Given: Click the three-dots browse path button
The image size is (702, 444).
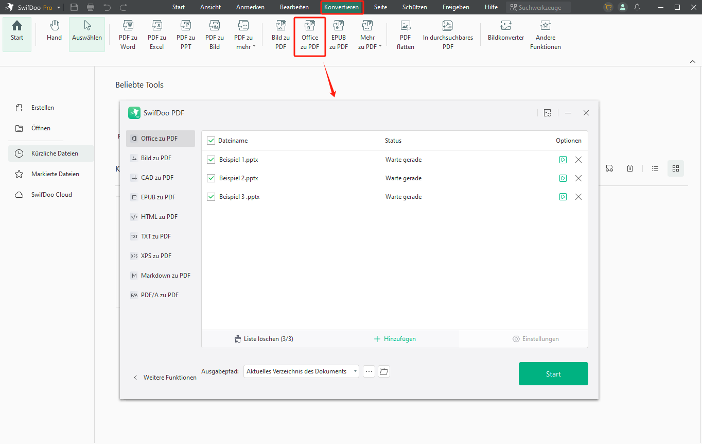Looking at the screenshot, I should tap(369, 371).
